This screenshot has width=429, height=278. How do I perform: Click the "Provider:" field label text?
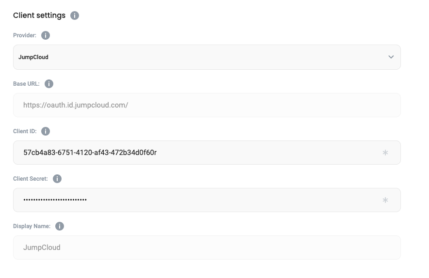25,35
